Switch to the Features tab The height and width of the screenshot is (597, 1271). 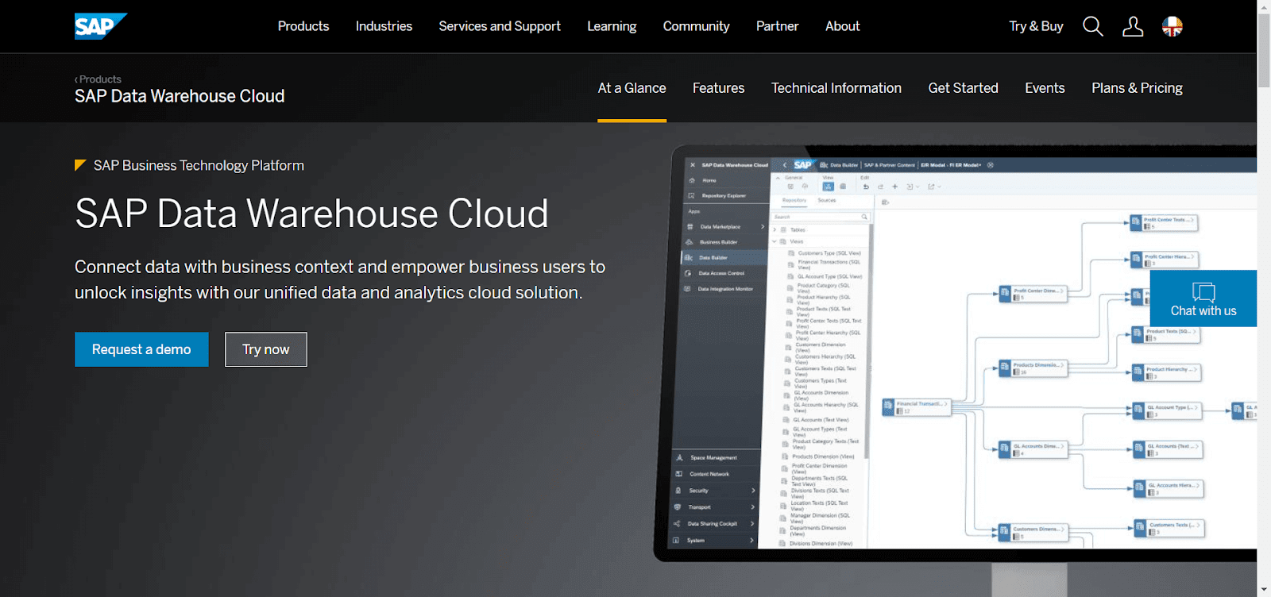[x=718, y=88]
